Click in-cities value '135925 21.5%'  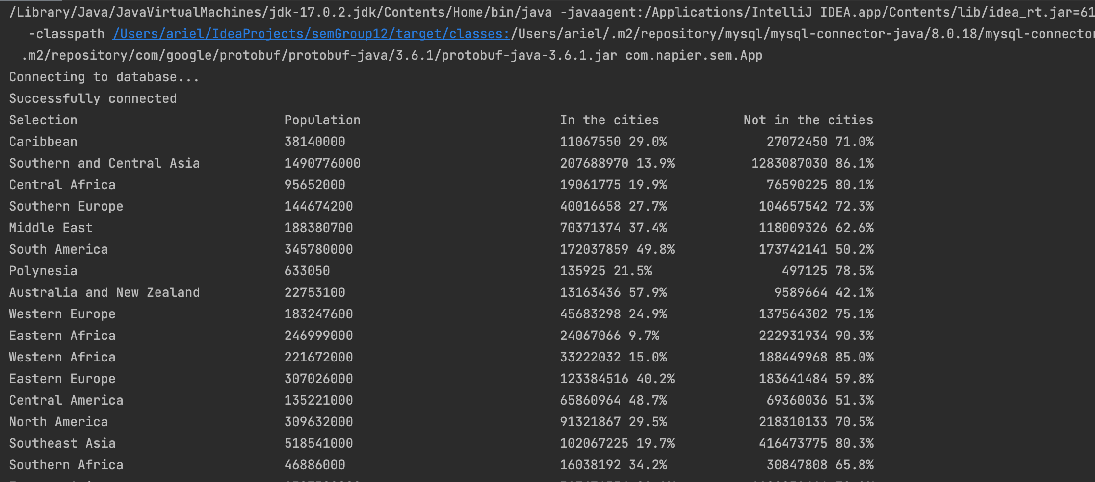click(x=606, y=271)
